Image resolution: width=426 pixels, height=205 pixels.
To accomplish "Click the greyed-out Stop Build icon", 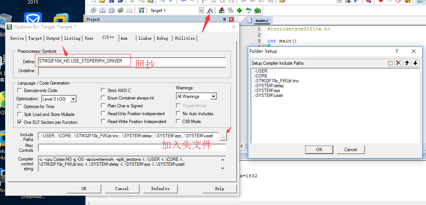I will [x=130, y=10].
